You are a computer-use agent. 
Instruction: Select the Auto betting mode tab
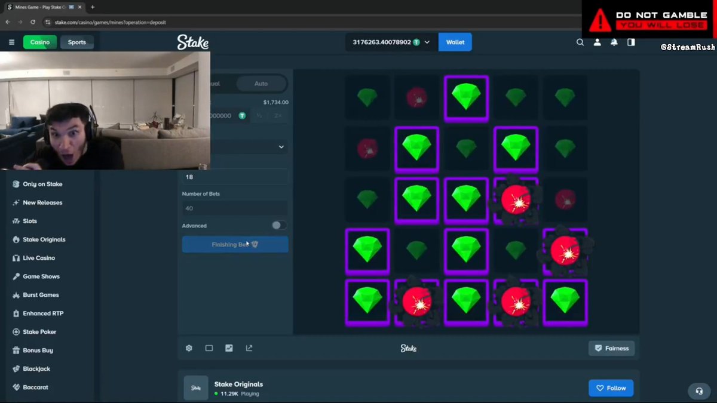[261, 84]
